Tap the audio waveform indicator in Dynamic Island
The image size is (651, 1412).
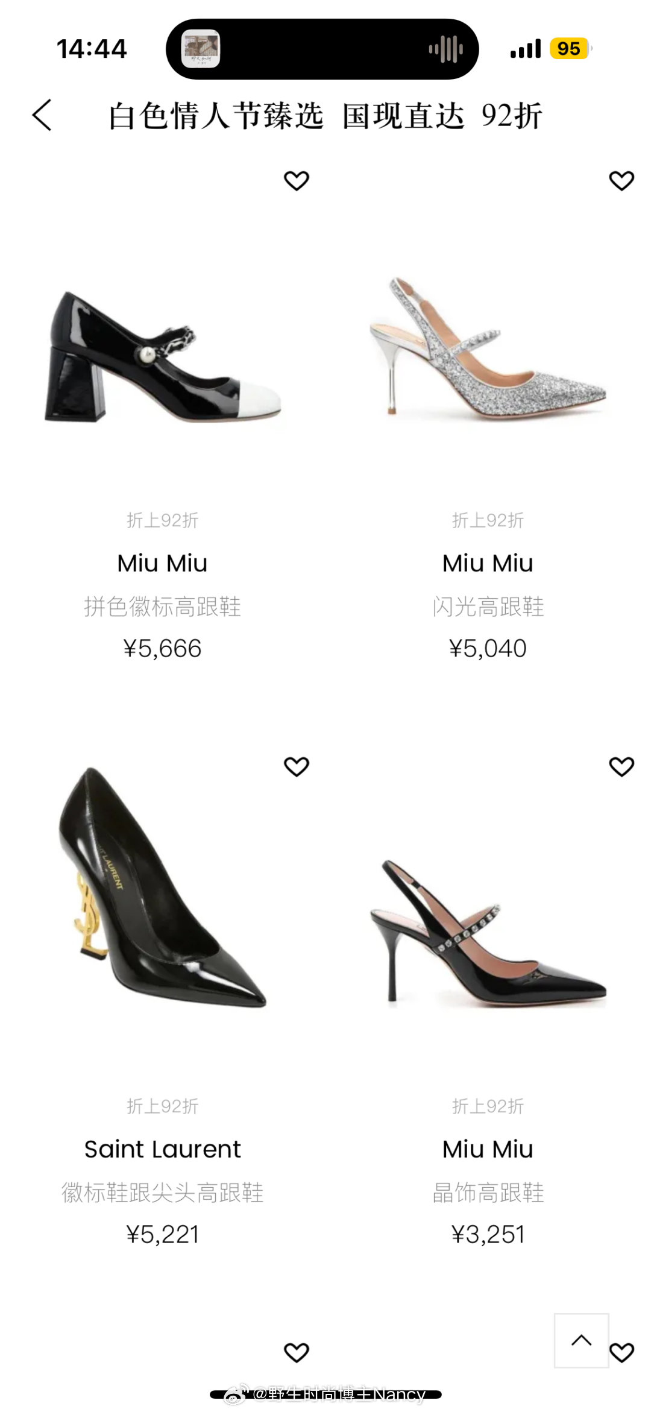[445, 49]
